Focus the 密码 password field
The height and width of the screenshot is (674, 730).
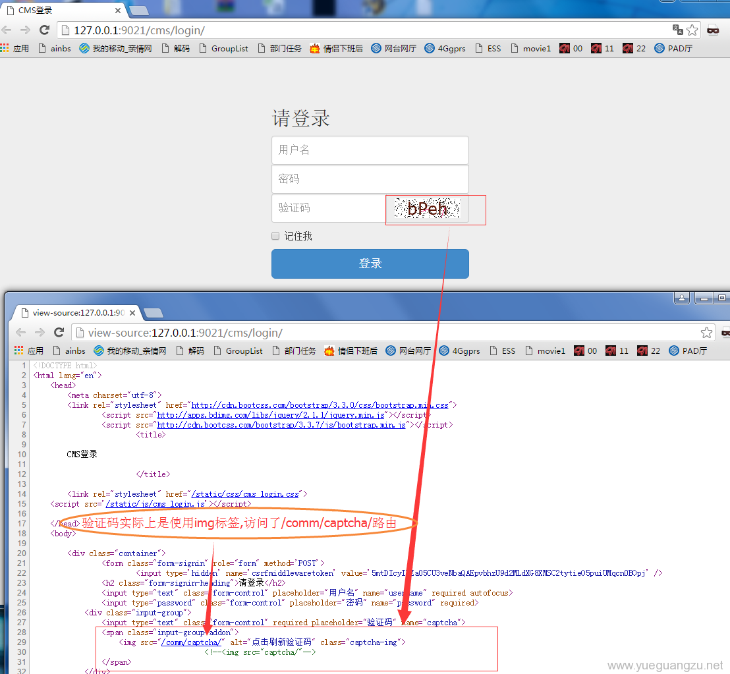point(370,179)
